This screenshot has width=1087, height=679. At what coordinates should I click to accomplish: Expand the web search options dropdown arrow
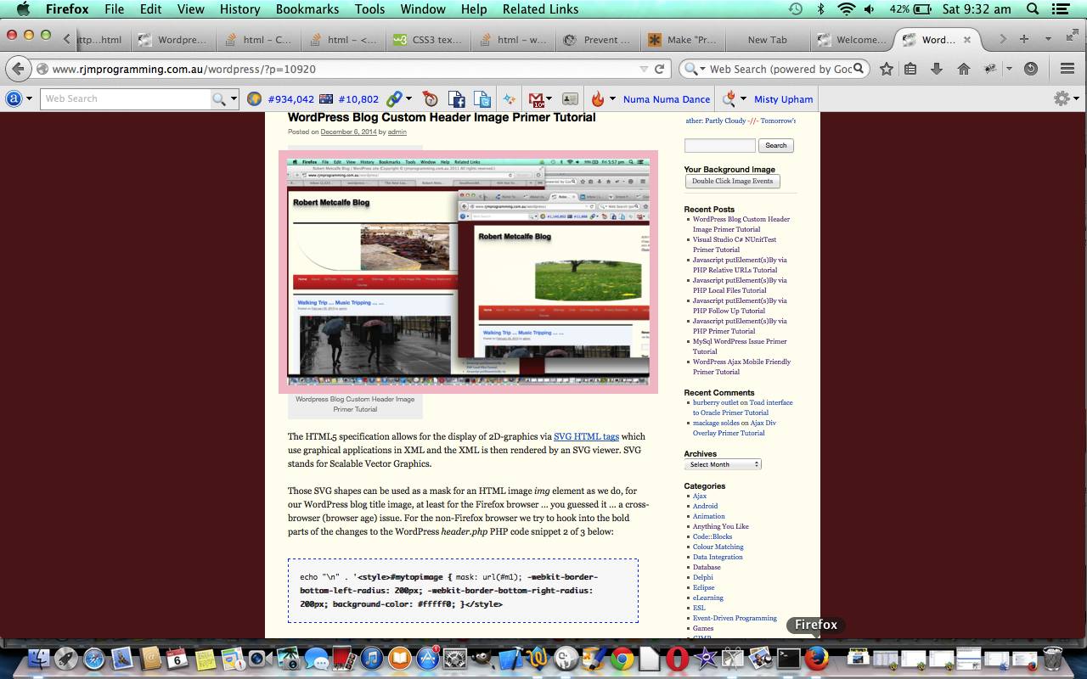click(x=234, y=99)
